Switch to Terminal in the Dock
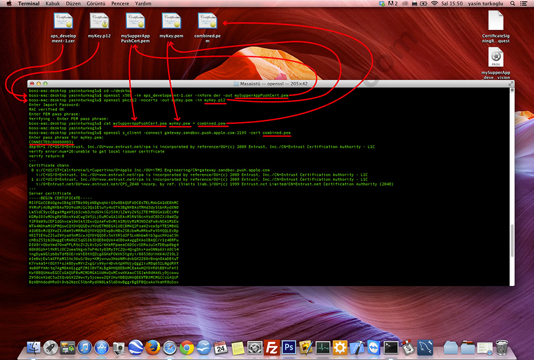Screen dimensions: 534x360 391,347
